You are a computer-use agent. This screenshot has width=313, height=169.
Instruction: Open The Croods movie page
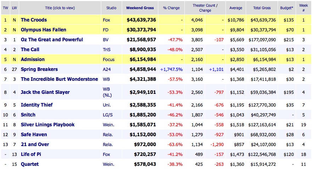(x=34, y=20)
